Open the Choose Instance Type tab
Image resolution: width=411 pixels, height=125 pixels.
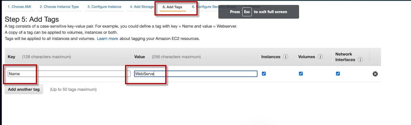[x=59, y=7]
